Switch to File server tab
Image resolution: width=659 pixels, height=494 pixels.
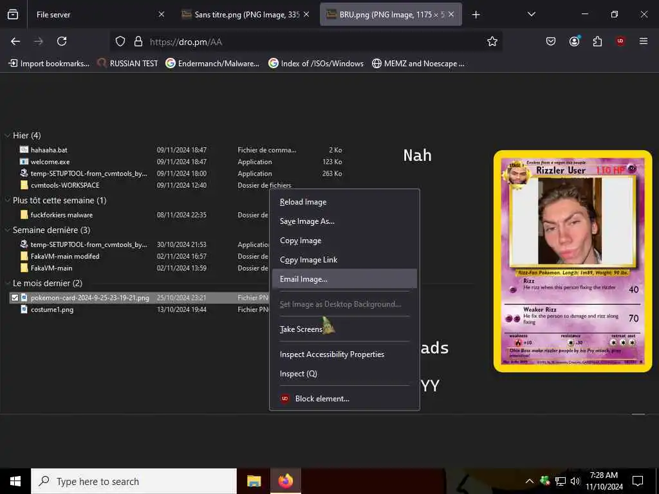coord(100,15)
